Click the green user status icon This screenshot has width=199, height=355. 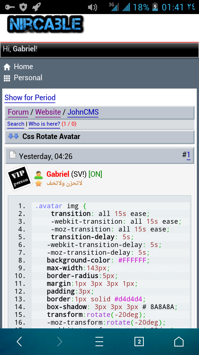click(39, 175)
